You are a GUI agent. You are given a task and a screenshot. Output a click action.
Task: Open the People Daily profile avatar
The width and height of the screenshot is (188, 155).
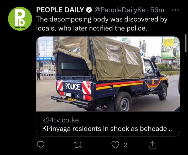[x=20, y=19]
